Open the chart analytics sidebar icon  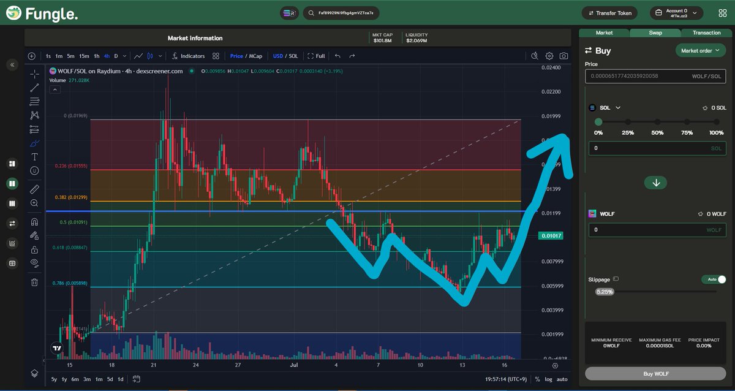[12, 243]
